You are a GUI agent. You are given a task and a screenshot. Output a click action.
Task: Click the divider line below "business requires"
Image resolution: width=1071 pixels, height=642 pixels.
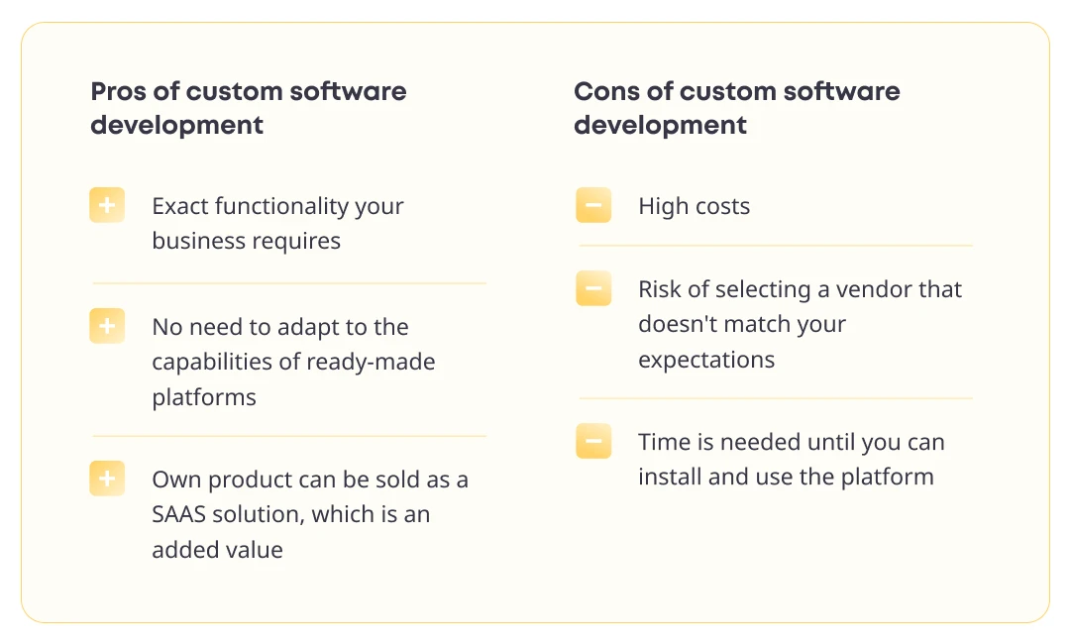(x=289, y=282)
